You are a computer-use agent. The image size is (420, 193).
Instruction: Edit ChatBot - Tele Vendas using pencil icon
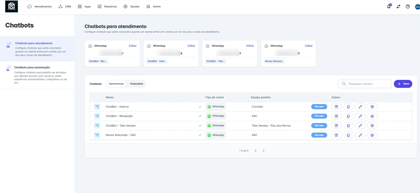[360, 126]
